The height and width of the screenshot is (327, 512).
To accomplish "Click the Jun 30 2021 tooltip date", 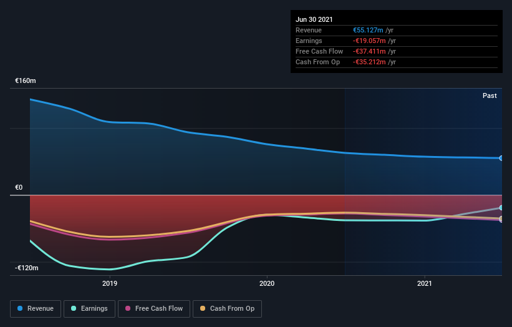I will pyautogui.click(x=314, y=19).
